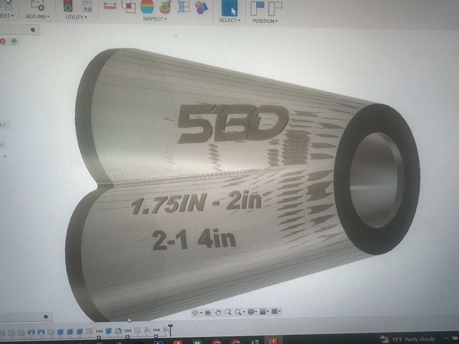Select the Look At icon in navigation bar
This screenshot has width=459, height=344.
(x=208, y=313)
